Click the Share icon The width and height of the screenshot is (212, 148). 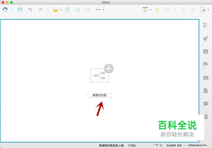(x=192, y=9)
